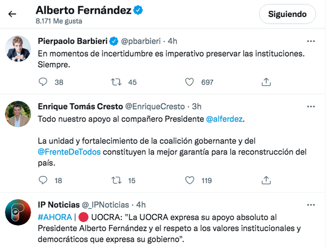Open IP Noticias profile avatar
The width and height of the screenshot is (326, 249).
coord(18,212)
